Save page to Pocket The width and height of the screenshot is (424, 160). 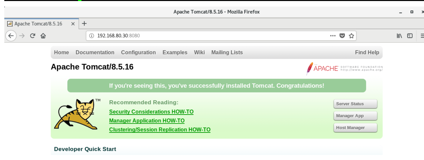pyautogui.click(x=342, y=36)
